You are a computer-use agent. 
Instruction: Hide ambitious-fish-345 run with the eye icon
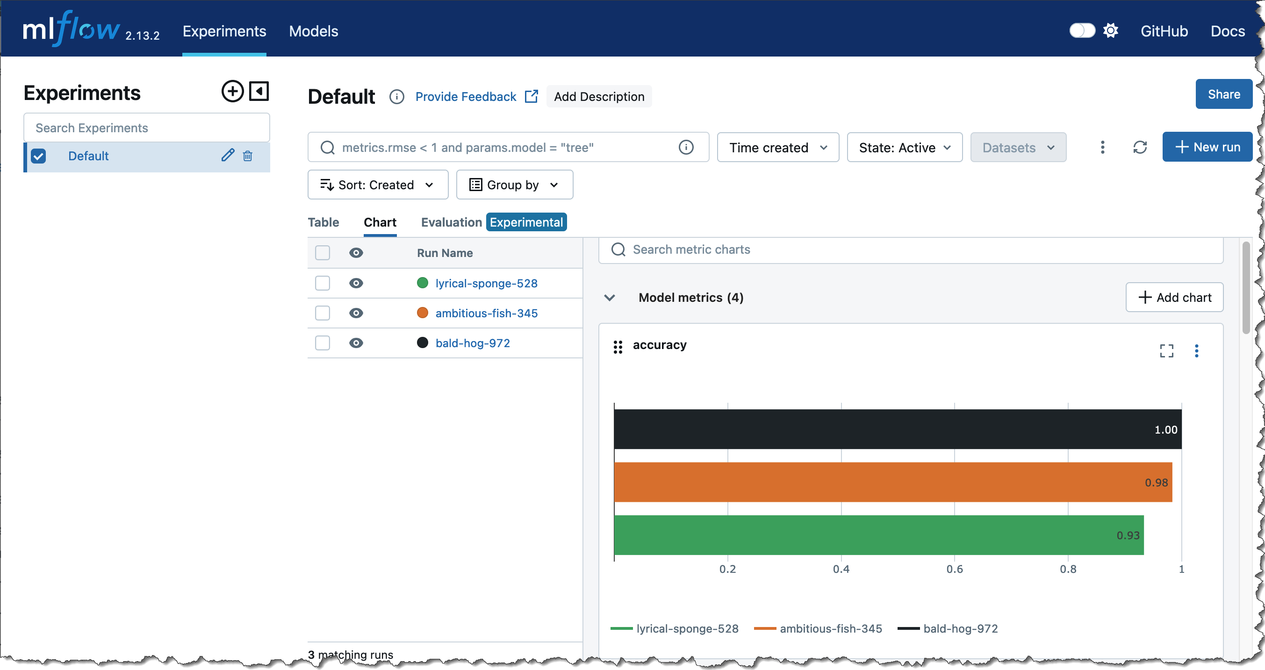click(356, 313)
